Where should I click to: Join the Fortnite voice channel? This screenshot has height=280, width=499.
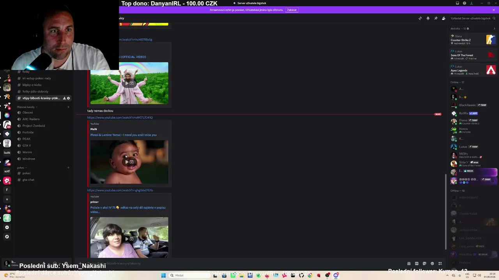[43, 132]
